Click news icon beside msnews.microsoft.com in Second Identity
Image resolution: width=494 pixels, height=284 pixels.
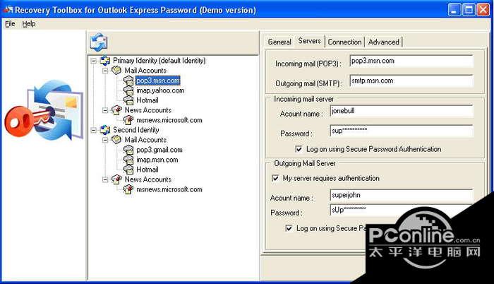pos(128,189)
